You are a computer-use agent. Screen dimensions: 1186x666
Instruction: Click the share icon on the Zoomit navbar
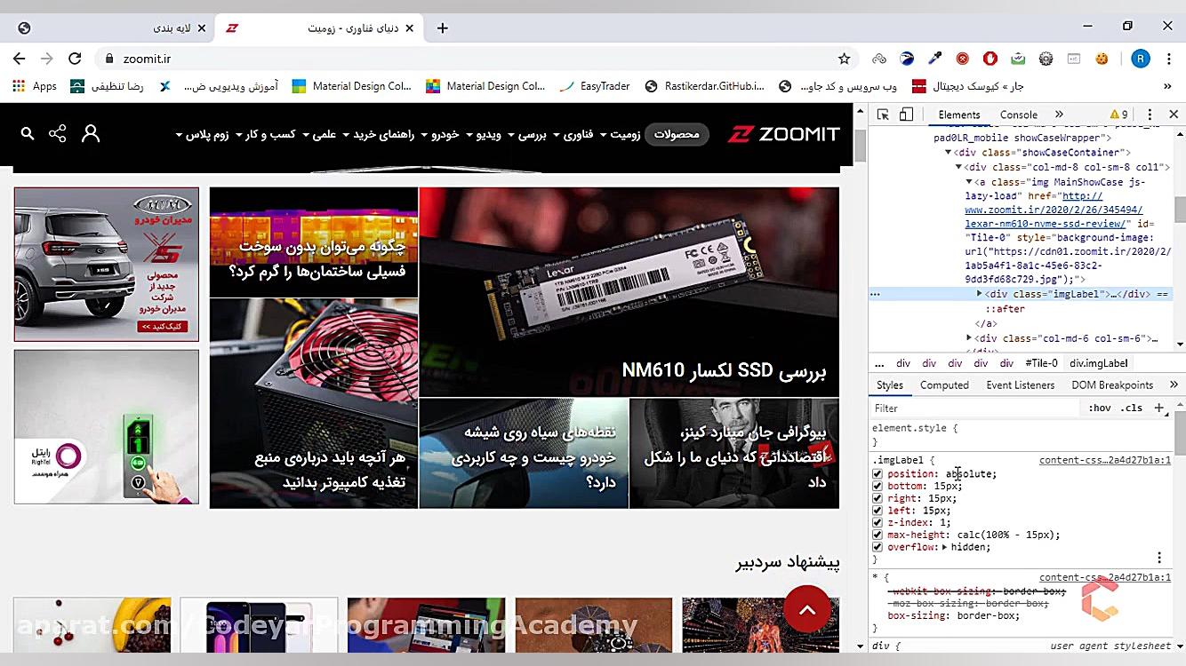(x=57, y=133)
